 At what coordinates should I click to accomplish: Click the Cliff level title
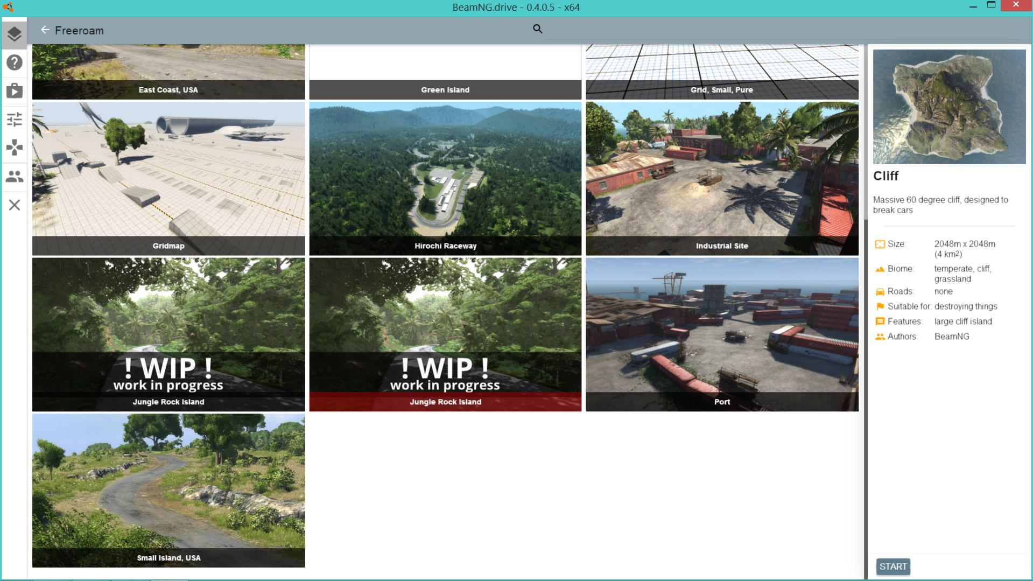(886, 176)
